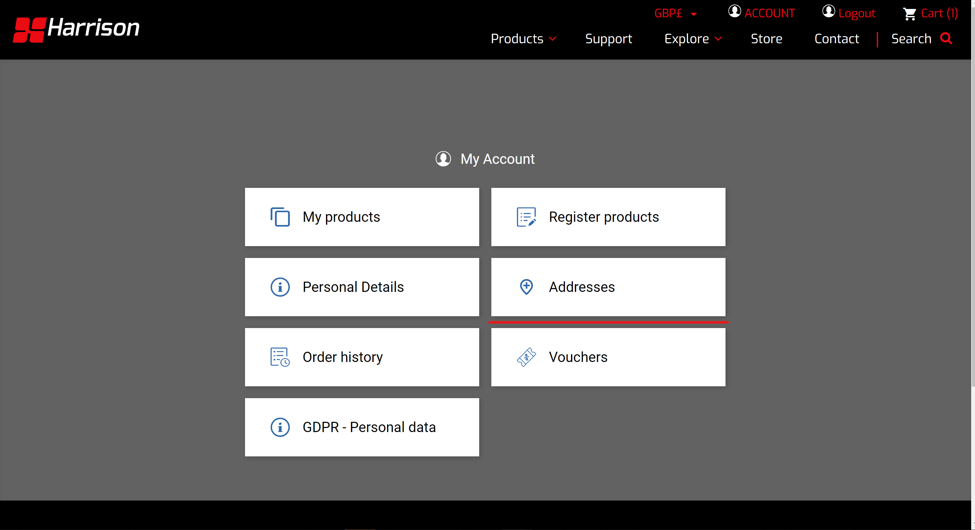
Task: Expand the Explore menu chevron
Action: (x=718, y=39)
